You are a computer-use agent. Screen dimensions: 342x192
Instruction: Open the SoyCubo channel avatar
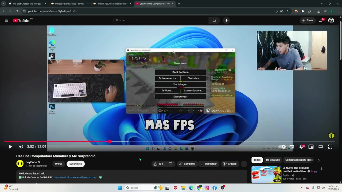pos(20,164)
